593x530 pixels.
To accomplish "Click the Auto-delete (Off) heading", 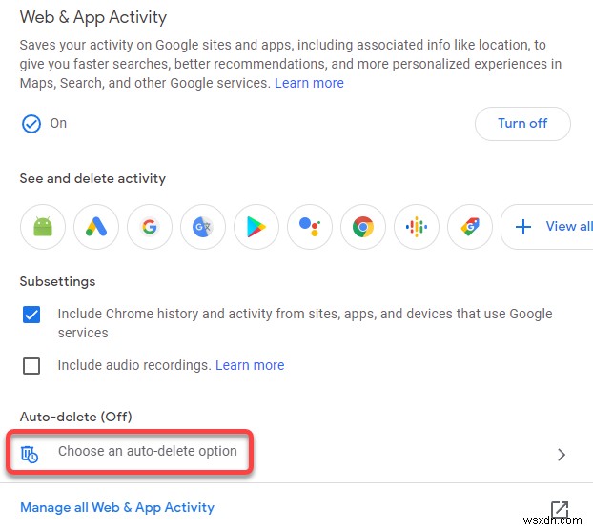I will pos(75,417).
